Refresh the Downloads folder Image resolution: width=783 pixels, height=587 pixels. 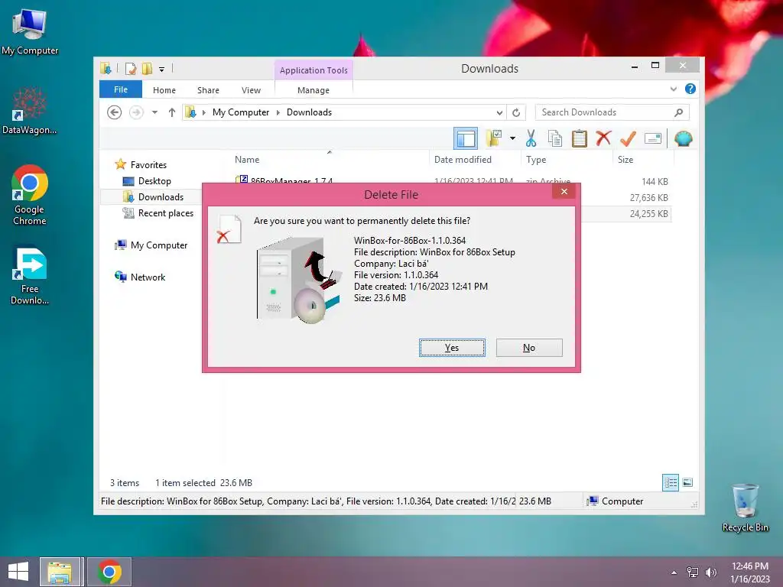tap(516, 112)
